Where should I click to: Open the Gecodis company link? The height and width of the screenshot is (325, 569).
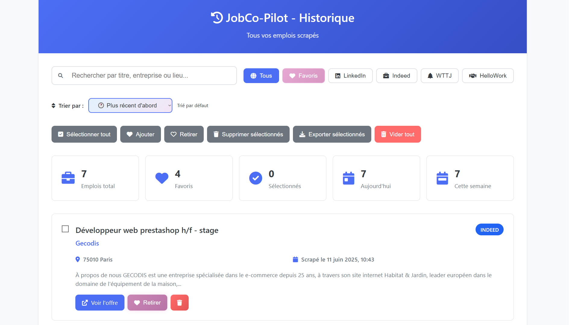87,243
